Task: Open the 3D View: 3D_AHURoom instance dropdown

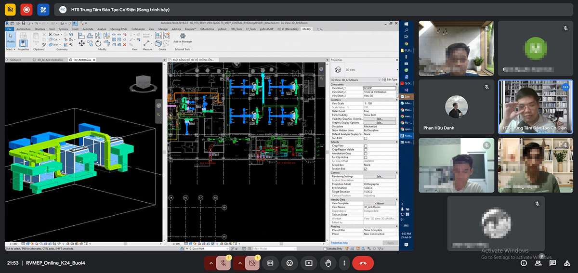Action: coord(356,80)
